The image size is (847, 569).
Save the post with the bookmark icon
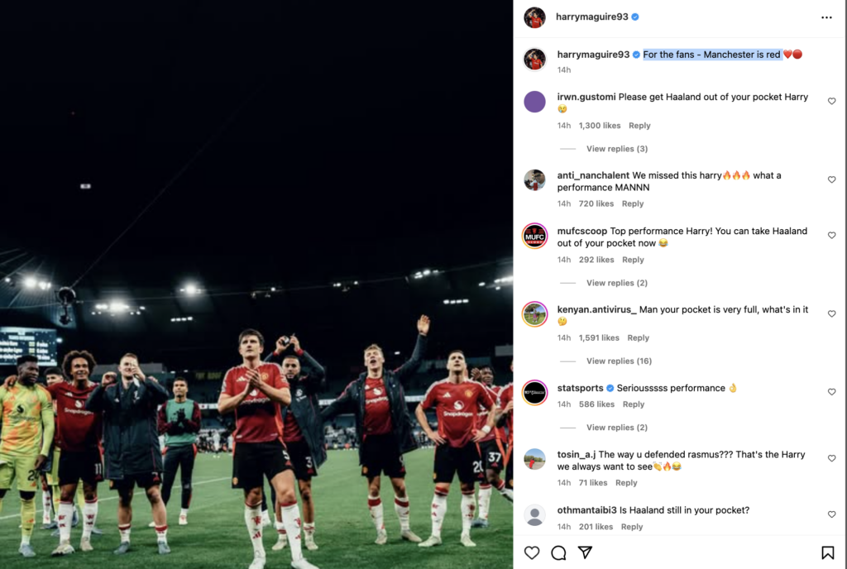tap(827, 552)
